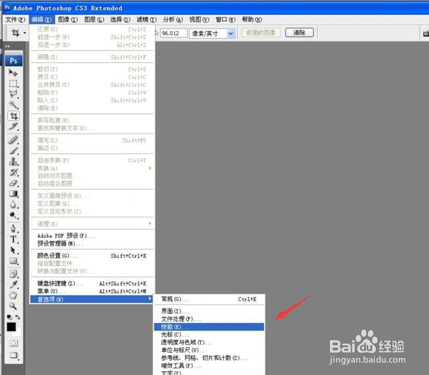Swap foreground and background colors
429x375 pixels.
pos(18,317)
